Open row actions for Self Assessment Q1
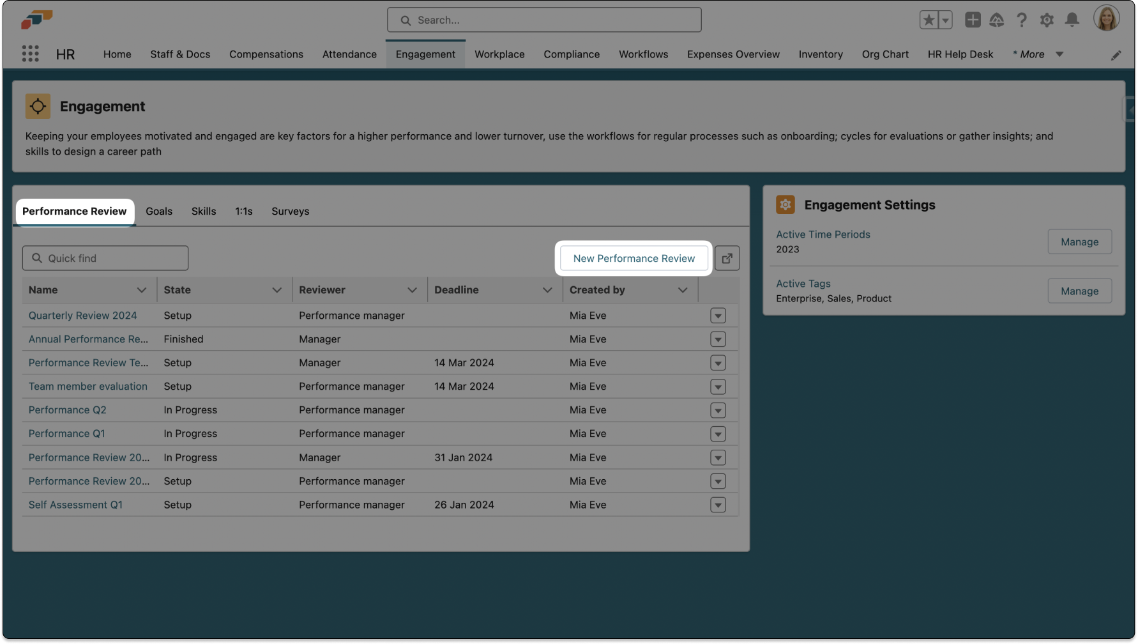This screenshot has height=644, width=1138. 718,505
